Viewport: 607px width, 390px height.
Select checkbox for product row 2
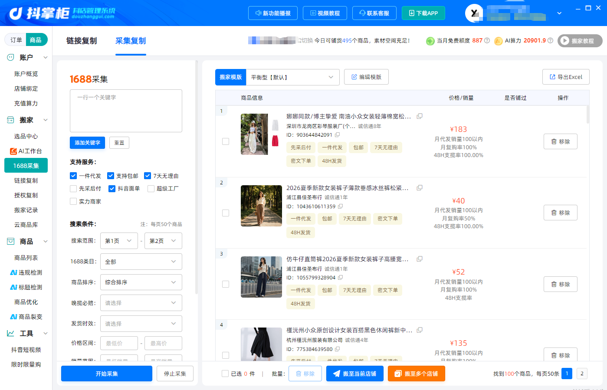pyautogui.click(x=226, y=213)
